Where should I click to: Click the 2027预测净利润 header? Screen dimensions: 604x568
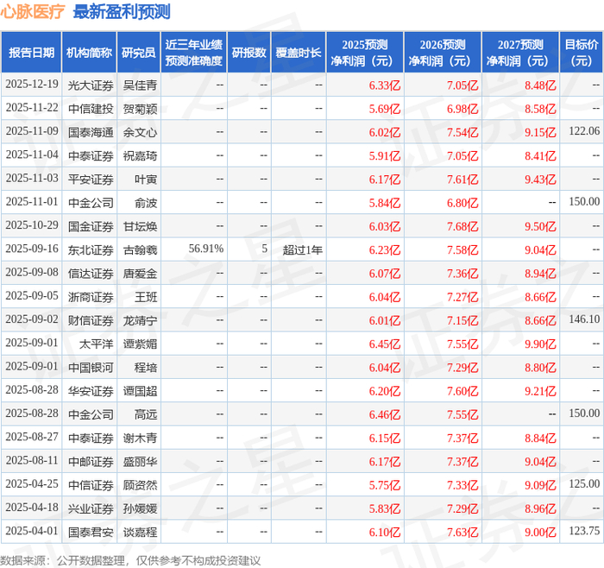[x=520, y=53]
